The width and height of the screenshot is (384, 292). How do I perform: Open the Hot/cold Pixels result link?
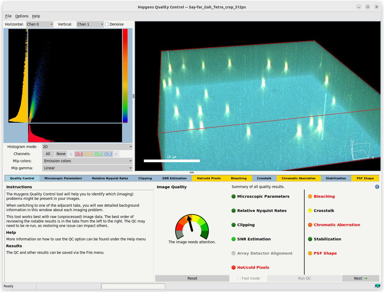(x=253, y=267)
